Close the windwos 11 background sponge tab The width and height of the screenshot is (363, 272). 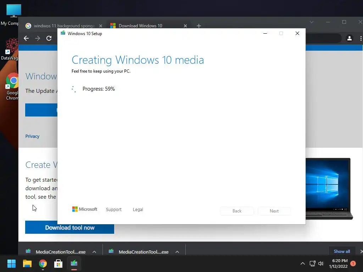tap(100, 26)
